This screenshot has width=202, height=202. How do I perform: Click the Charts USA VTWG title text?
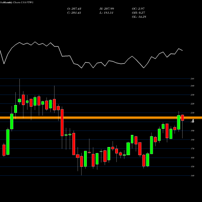click(x=23, y=2)
